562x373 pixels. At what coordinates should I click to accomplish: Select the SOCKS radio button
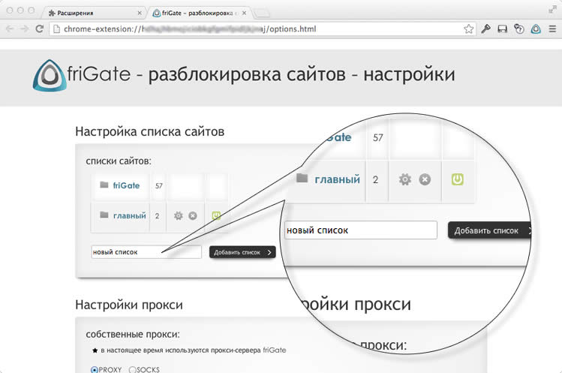click(x=132, y=369)
